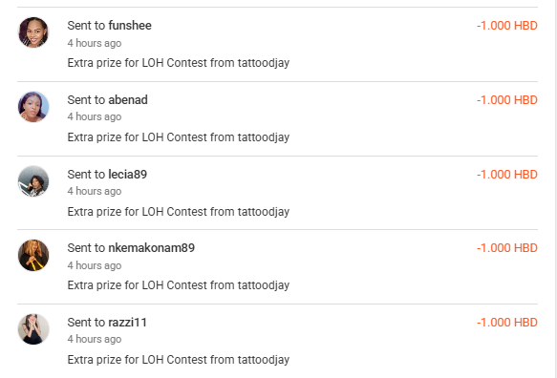Select the -1.000 HBD amount for funshee
Viewport: 557px width, 378px height.
click(507, 26)
